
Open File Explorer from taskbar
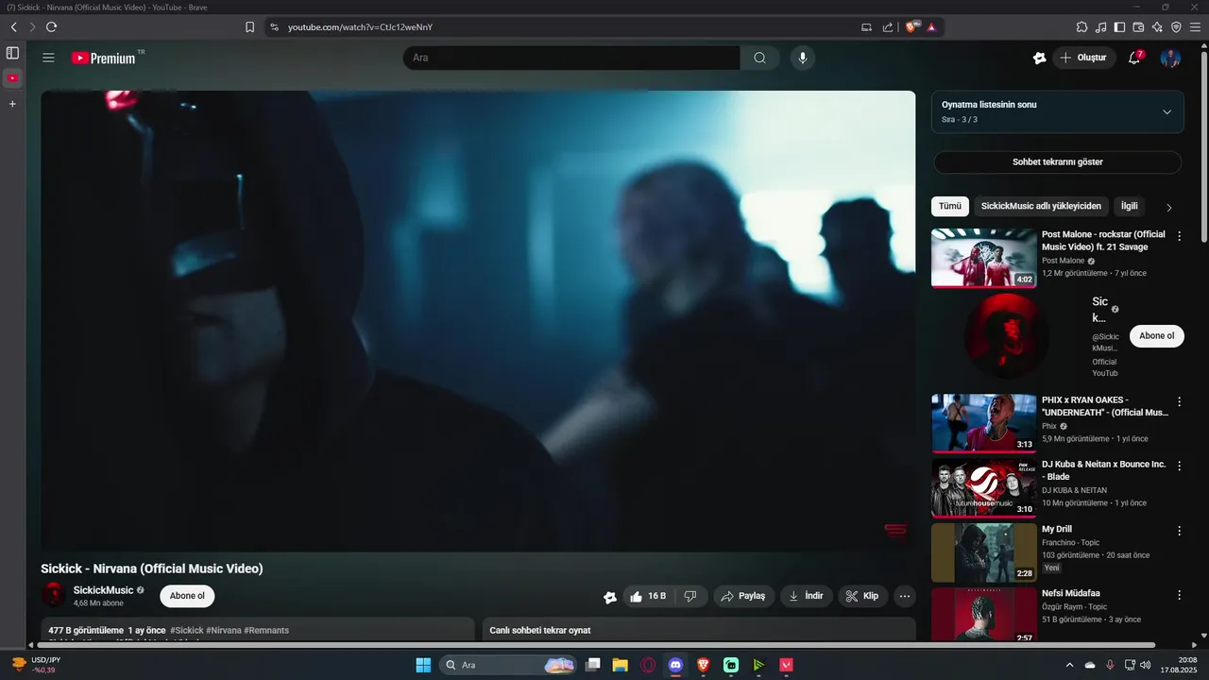pyautogui.click(x=620, y=665)
